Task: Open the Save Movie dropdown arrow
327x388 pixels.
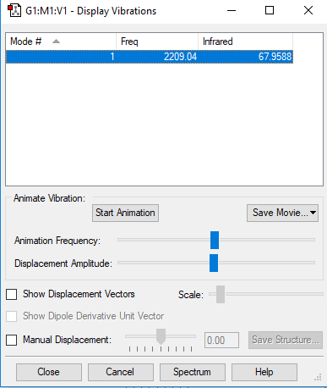Action: pyautogui.click(x=313, y=213)
